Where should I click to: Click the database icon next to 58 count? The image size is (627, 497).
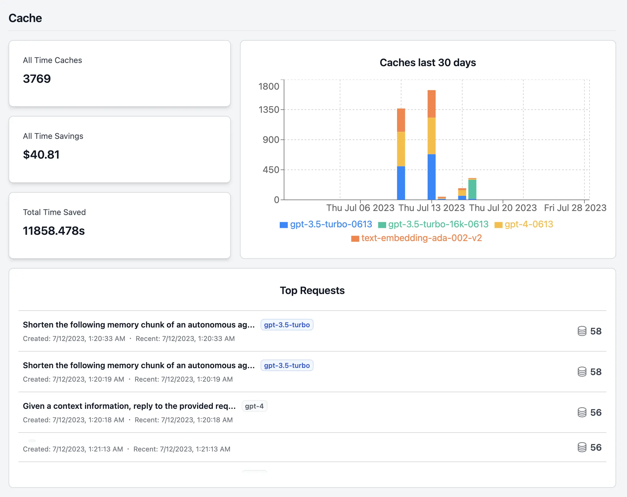coord(582,331)
